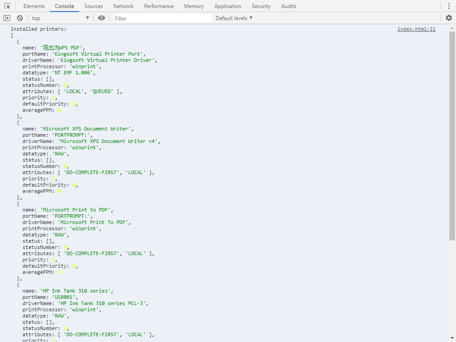Click portName 'USB001' line
456x342 pixels.
point(50,297)
